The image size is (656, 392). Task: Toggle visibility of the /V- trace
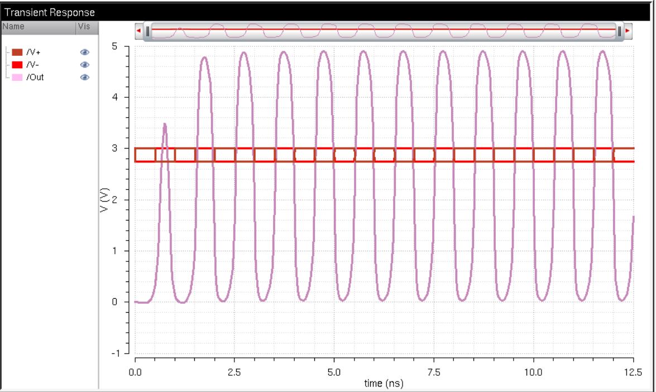coord(84,65)
